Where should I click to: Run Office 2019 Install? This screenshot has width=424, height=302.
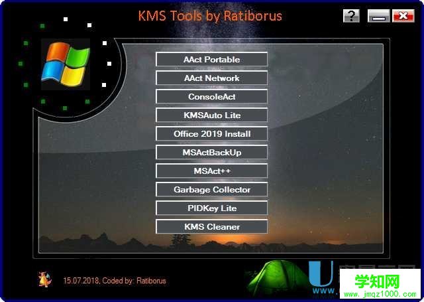point(211,134)
